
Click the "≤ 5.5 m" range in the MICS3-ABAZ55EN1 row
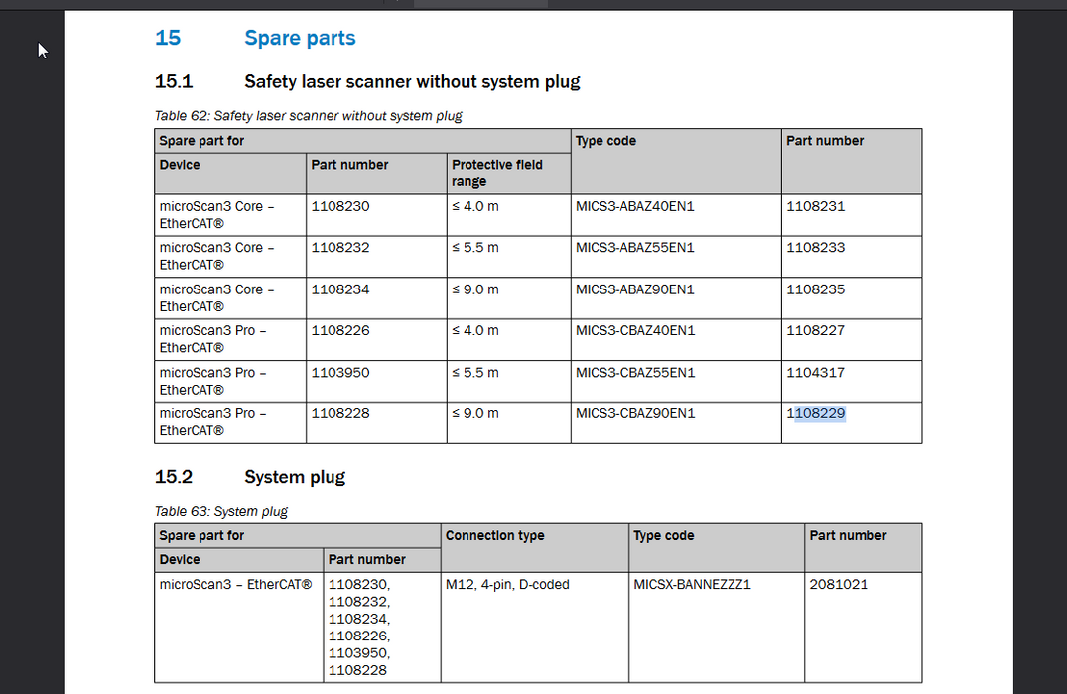tap(475, 248)
